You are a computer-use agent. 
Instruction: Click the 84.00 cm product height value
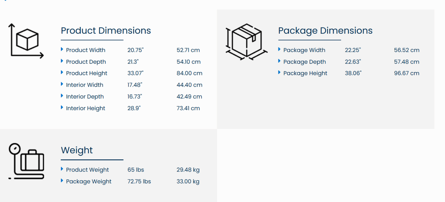point(189,73)
